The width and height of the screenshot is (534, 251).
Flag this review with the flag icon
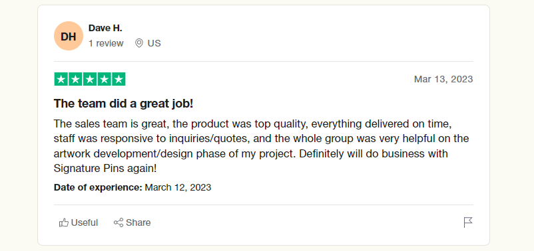pos(468,222)
